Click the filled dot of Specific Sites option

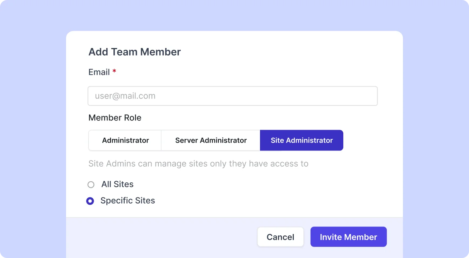coord(90,201)
